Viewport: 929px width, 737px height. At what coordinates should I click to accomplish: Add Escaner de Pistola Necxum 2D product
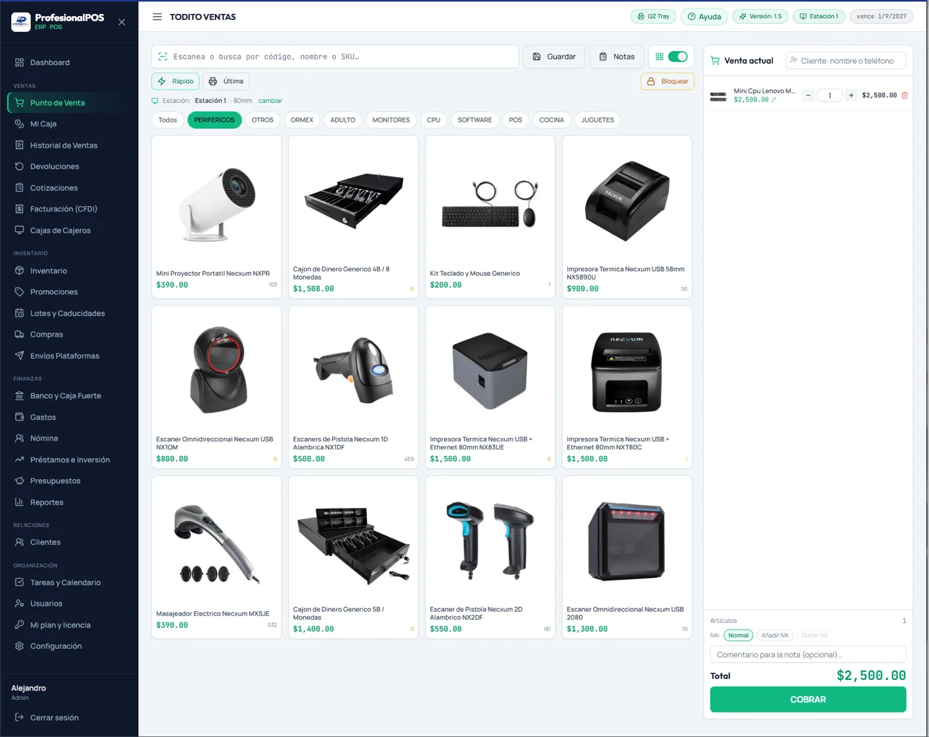[490, 557]
